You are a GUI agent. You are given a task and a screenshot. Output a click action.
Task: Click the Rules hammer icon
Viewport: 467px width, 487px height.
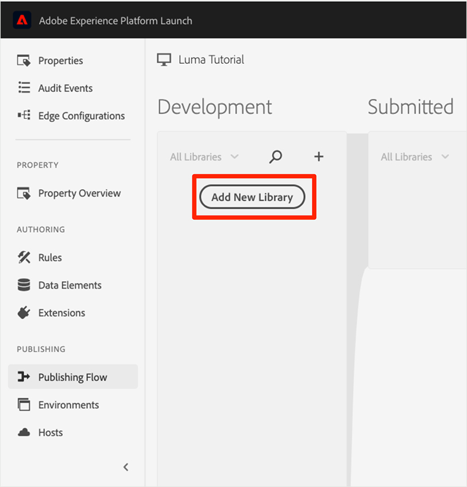(24, 258)
